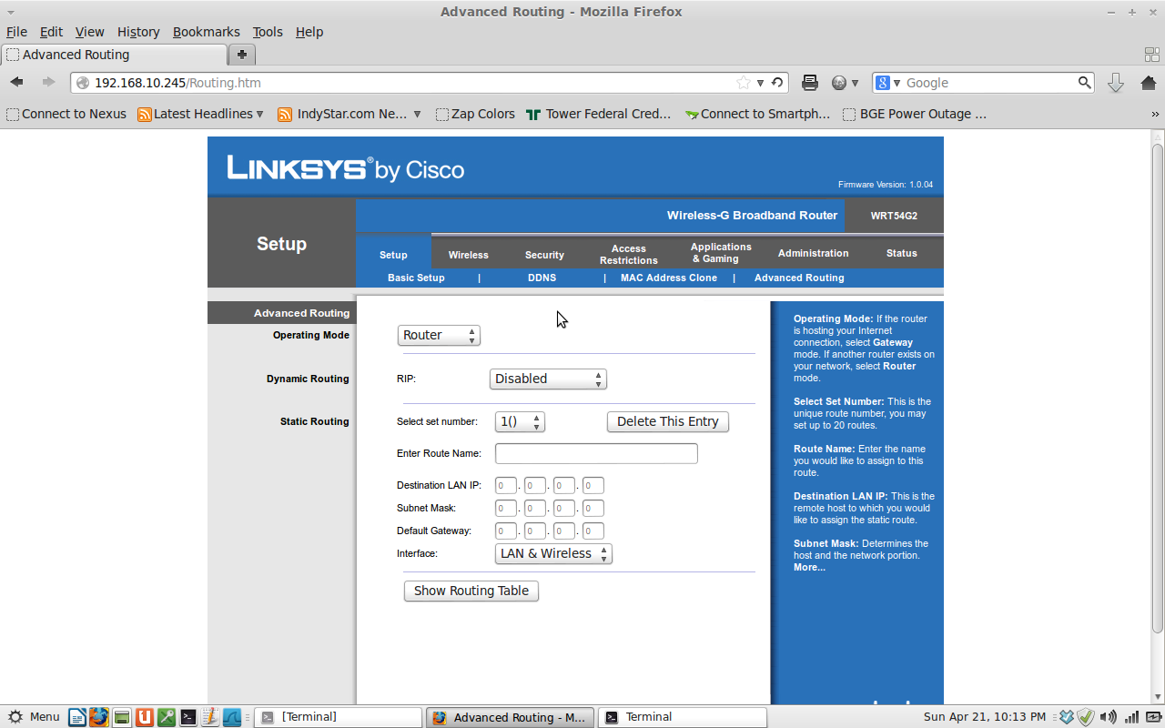Viewport: 1165px width, 728px height.
Task: Open the blue network monitor launcher icon
Action: click(x=232, y=717)
